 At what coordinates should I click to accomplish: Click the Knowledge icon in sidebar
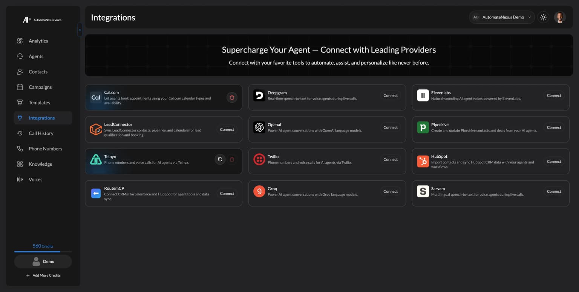tap(20, 164)
